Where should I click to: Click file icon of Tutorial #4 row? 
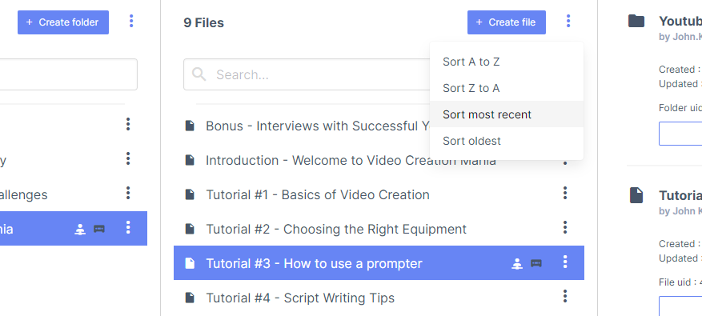(190, 298)
